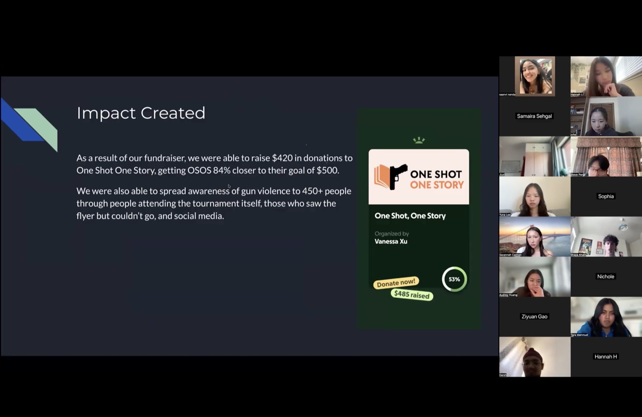Click the yellow "Donate now!" badge
This screenshot has height=417, width=642.
(x=396, y=283)
